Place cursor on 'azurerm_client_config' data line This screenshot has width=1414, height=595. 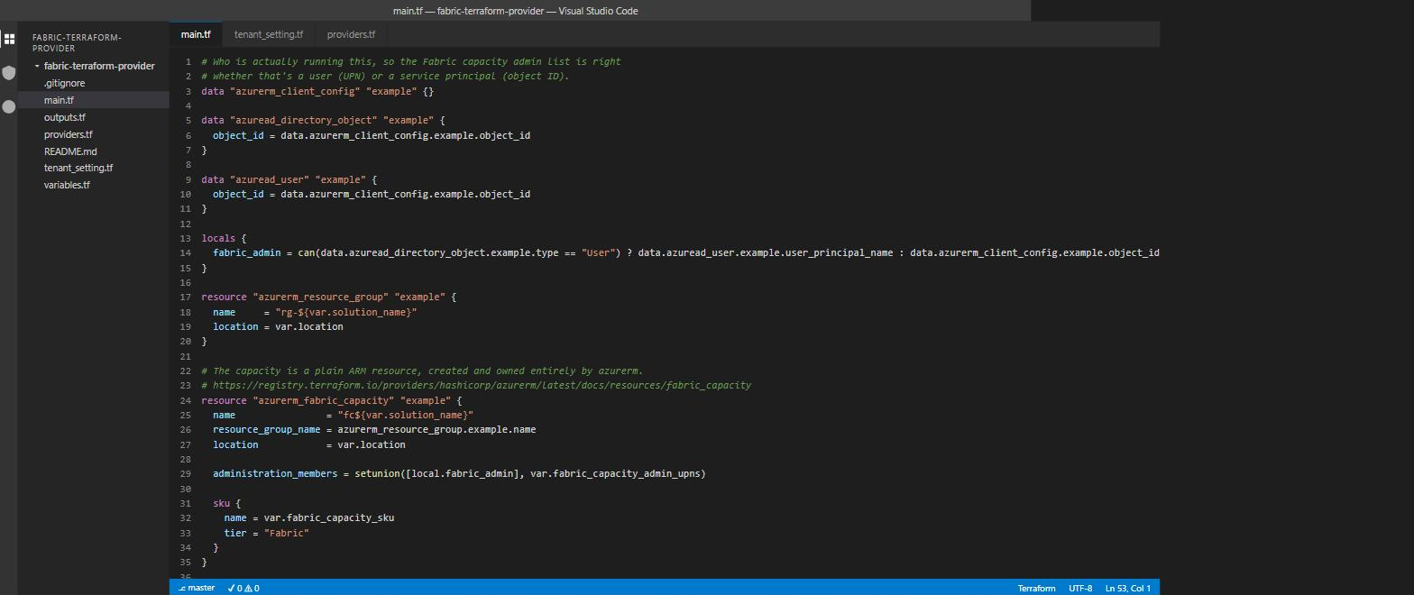tap(317, 91)
